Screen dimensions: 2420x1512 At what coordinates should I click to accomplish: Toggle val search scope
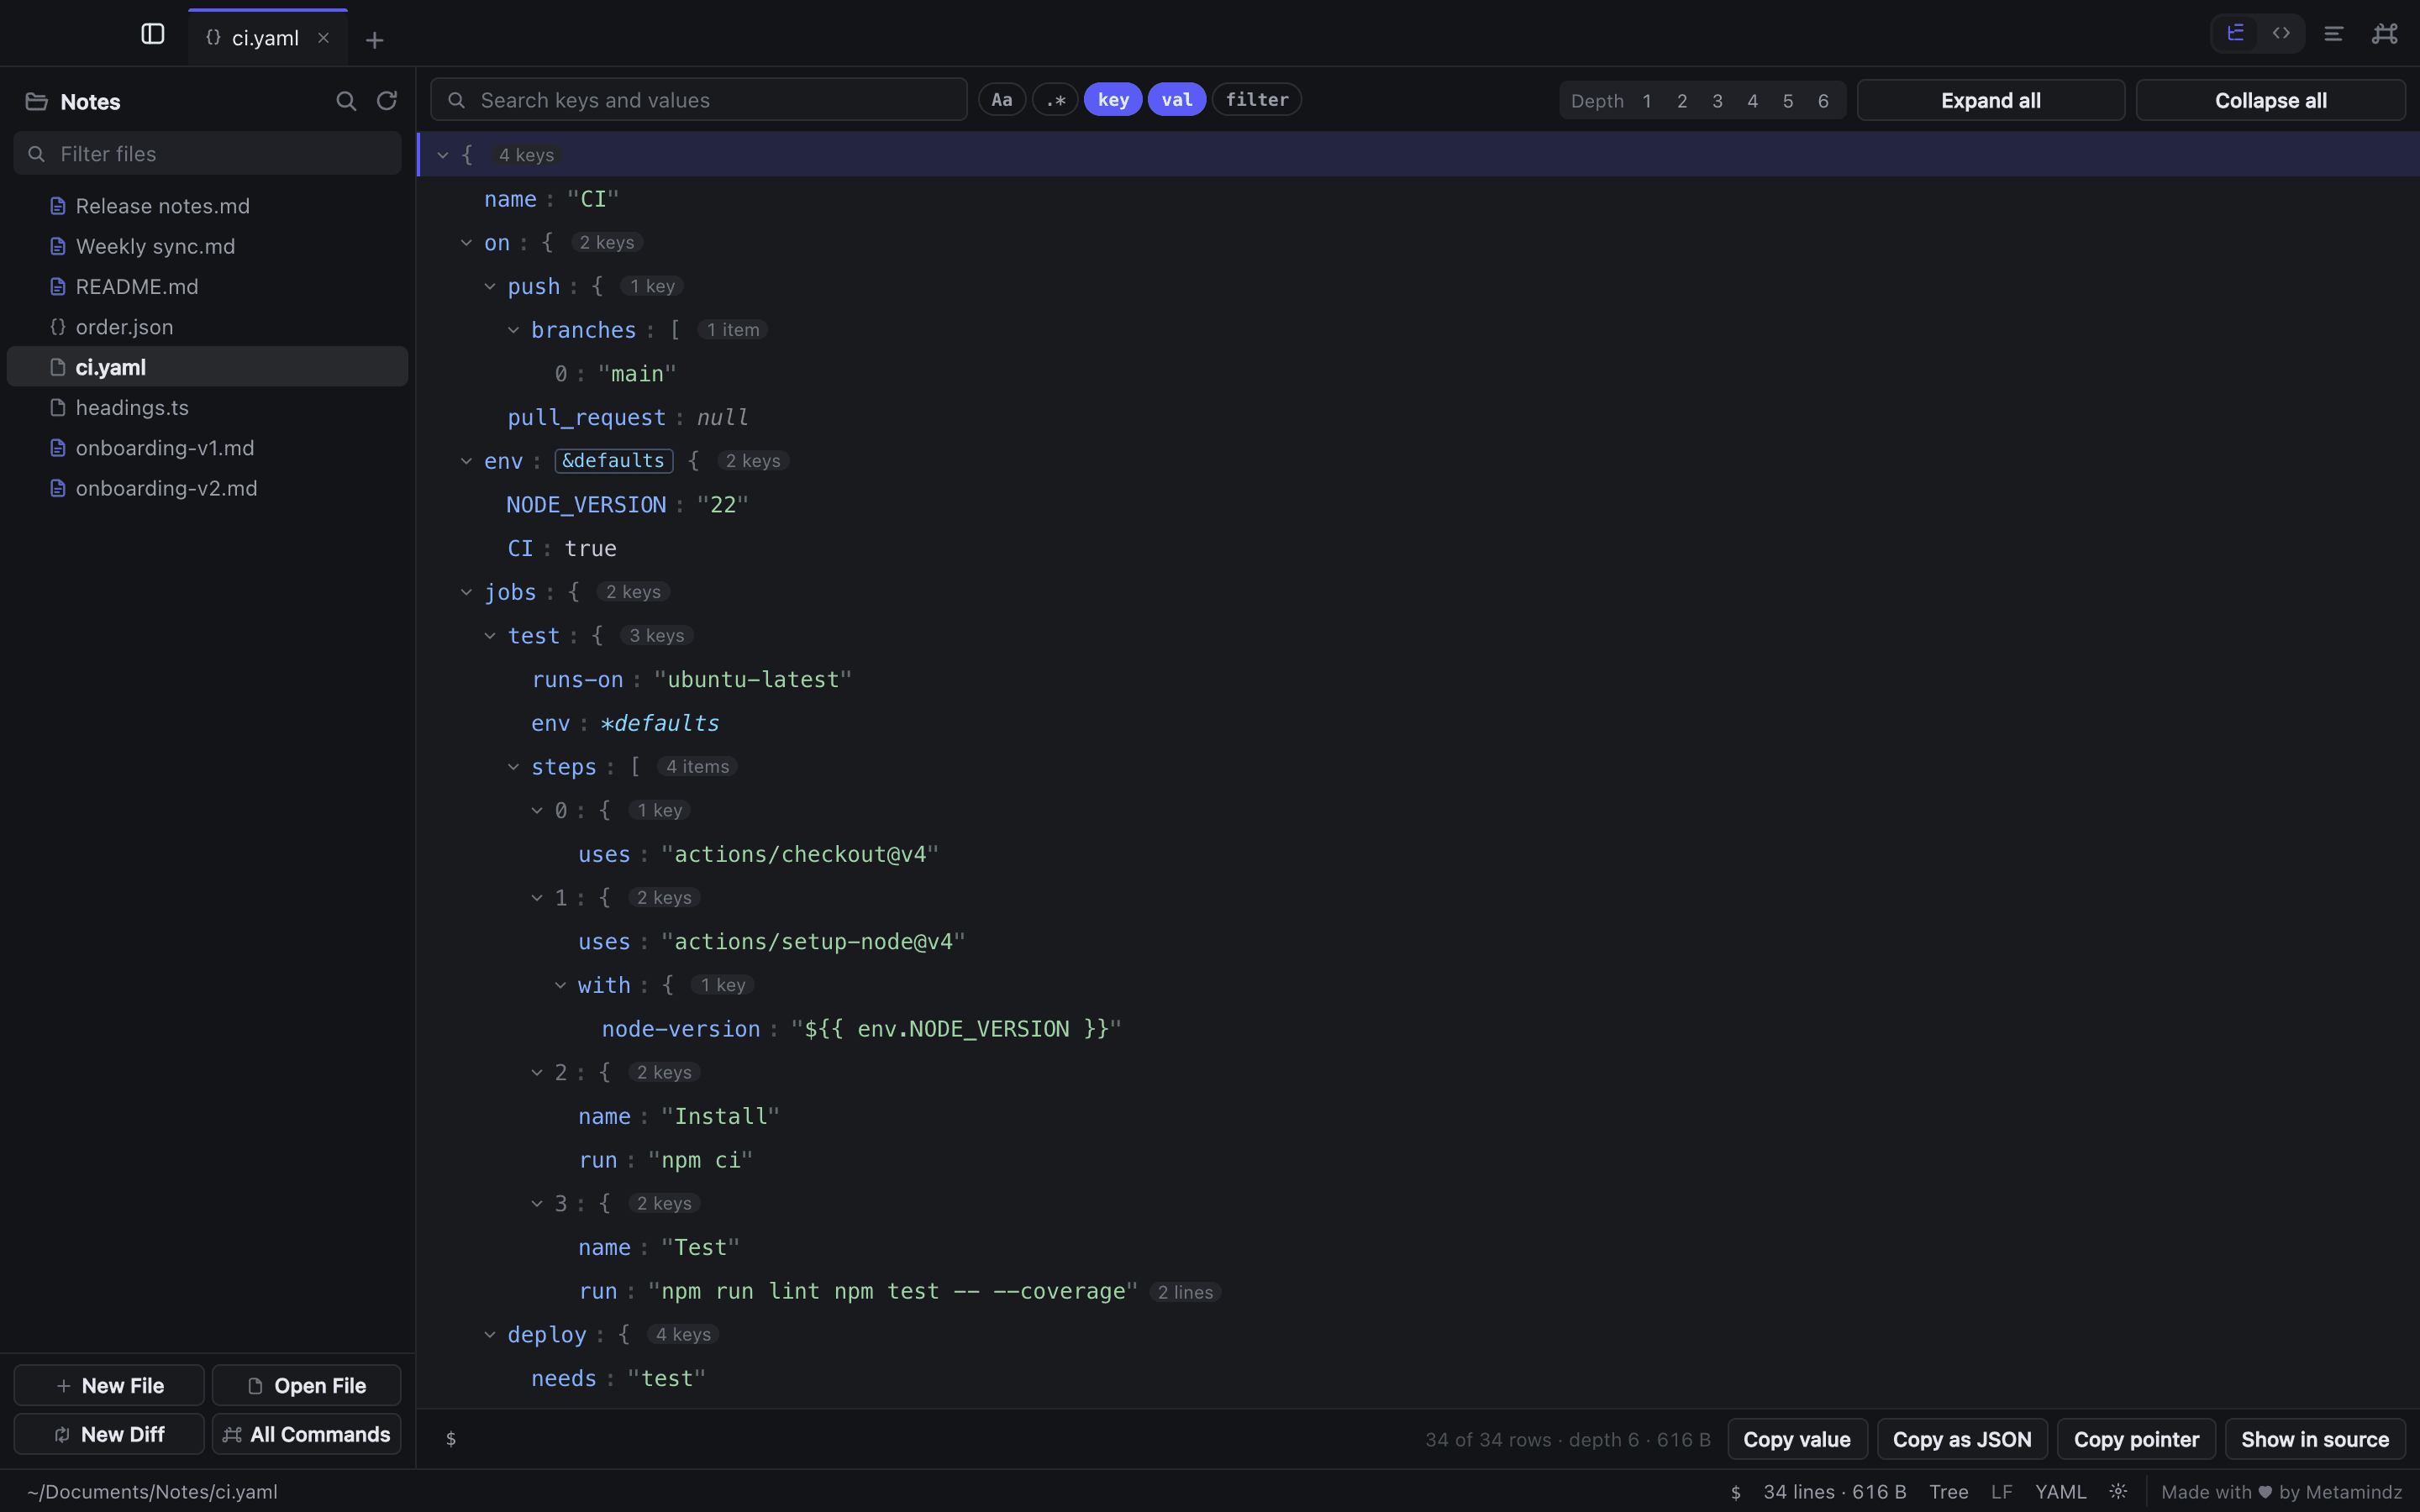1177,100
